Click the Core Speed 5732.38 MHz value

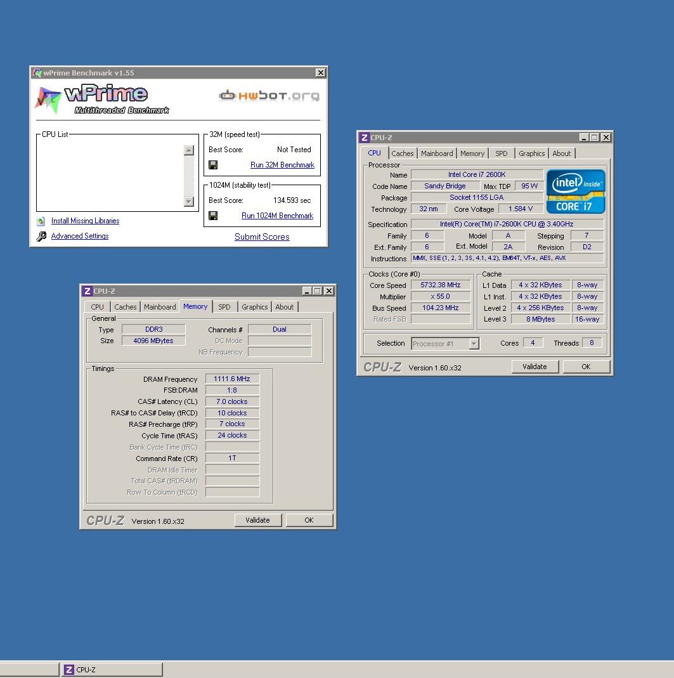(441, 285)
